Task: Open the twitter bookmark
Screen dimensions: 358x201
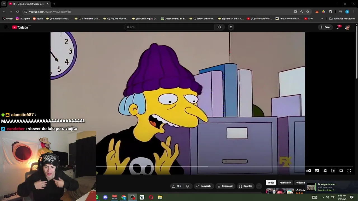Action: (8, 19)
